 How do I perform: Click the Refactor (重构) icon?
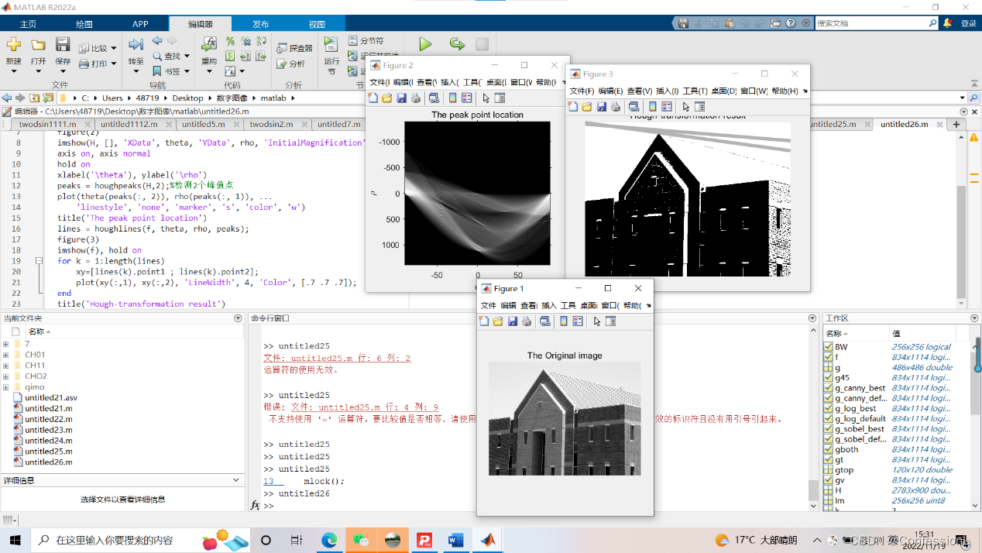209,44
